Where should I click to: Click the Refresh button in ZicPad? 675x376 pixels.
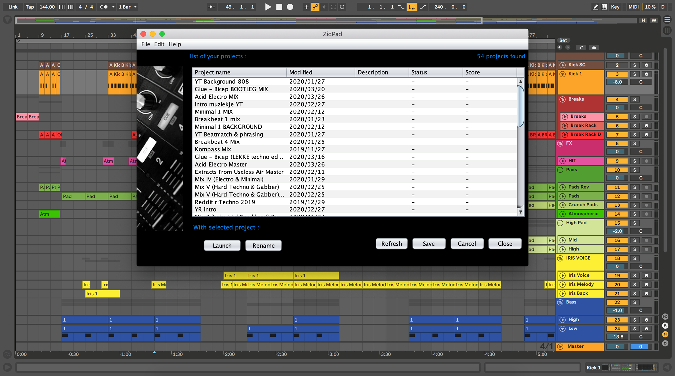(x=390, y=243)
